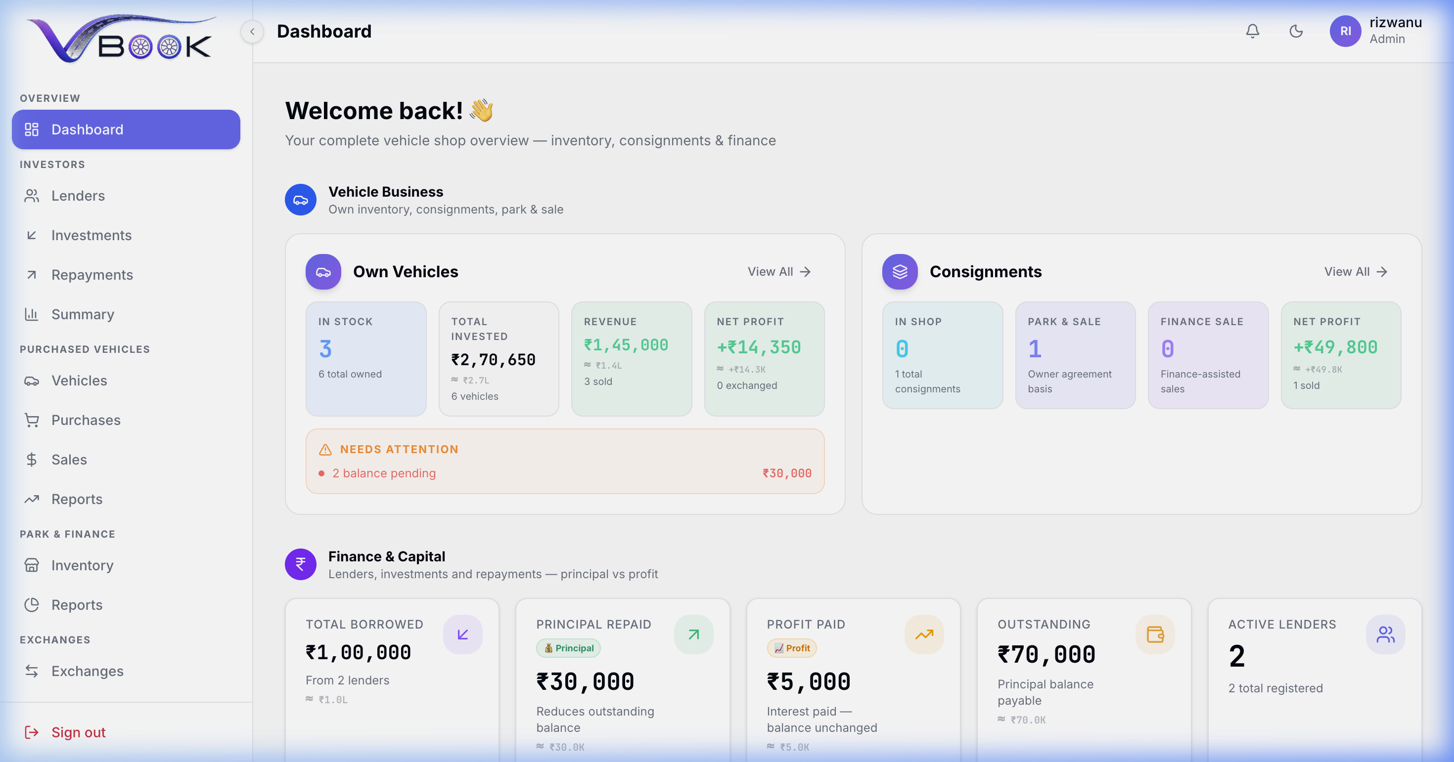Click the trending Reports icon

click(32, 499)
